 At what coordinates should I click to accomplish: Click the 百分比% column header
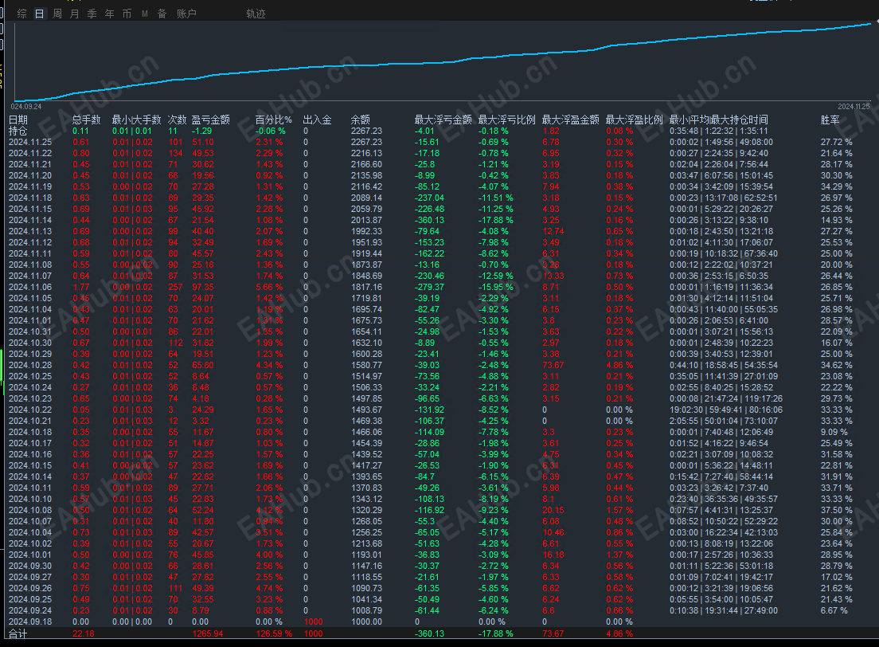[274, 120]
